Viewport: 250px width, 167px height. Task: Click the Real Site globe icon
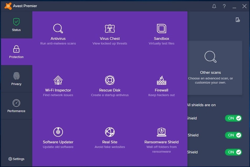pos(110,132)
